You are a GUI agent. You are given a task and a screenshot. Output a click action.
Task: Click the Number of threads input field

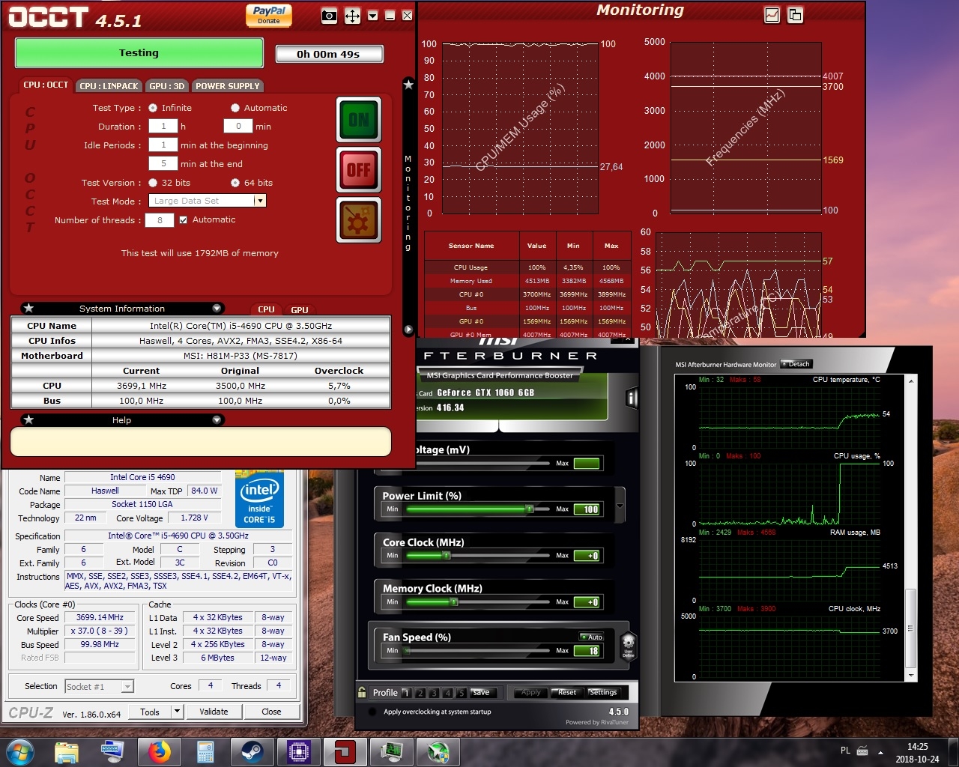coord(160,219)
